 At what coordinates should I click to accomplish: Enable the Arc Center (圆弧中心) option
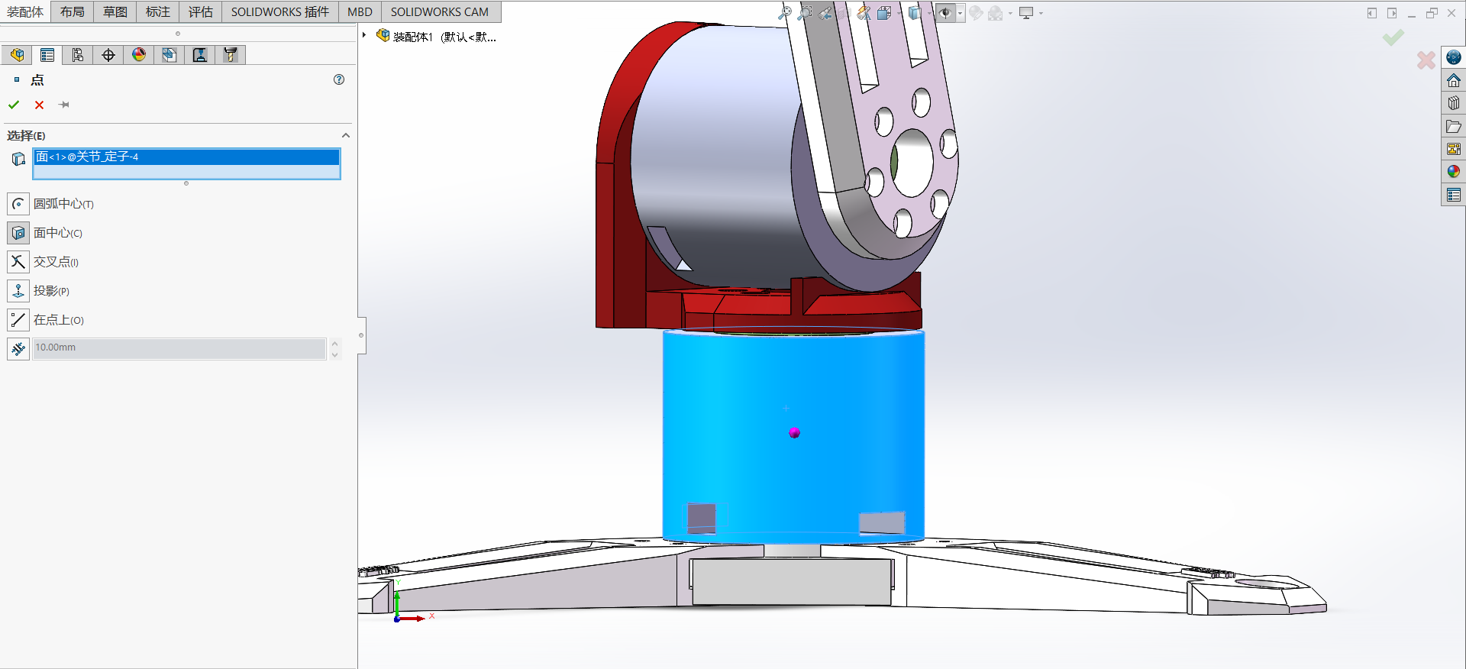[x=18, y=204]
